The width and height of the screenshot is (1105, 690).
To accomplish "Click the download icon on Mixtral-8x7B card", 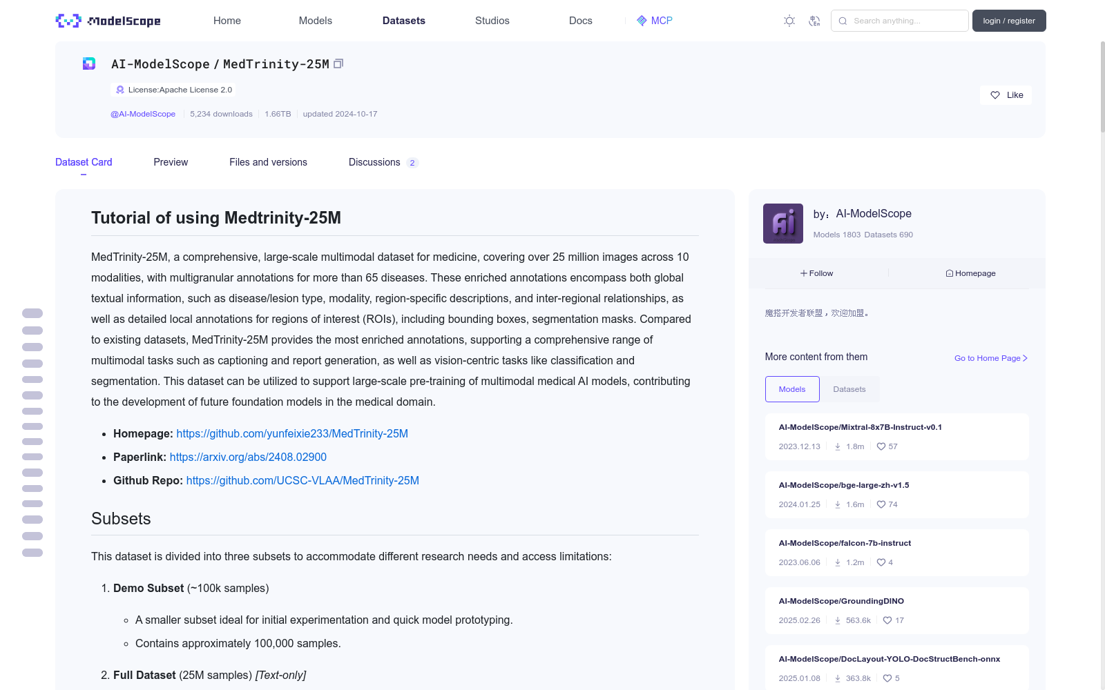I will pyautogui.click(x=838, y=446).
